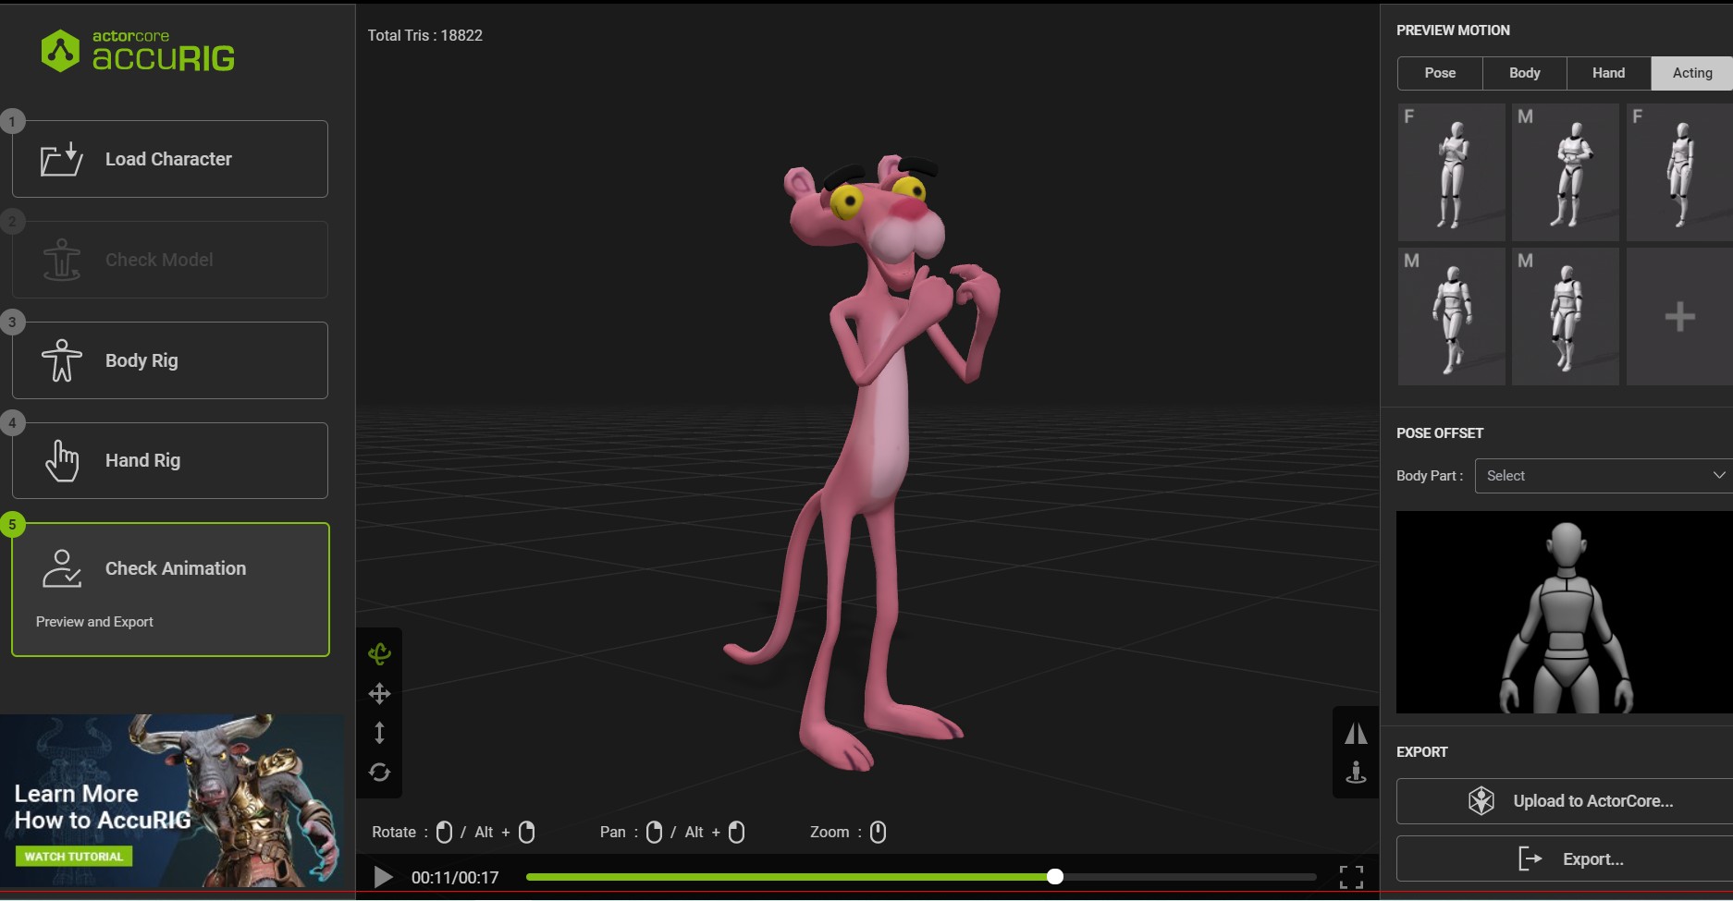Select bottom-middle M motion thumbnail
Image resolution: width=1733 pixels, height=901 pixels.
tap(1565, 316)
